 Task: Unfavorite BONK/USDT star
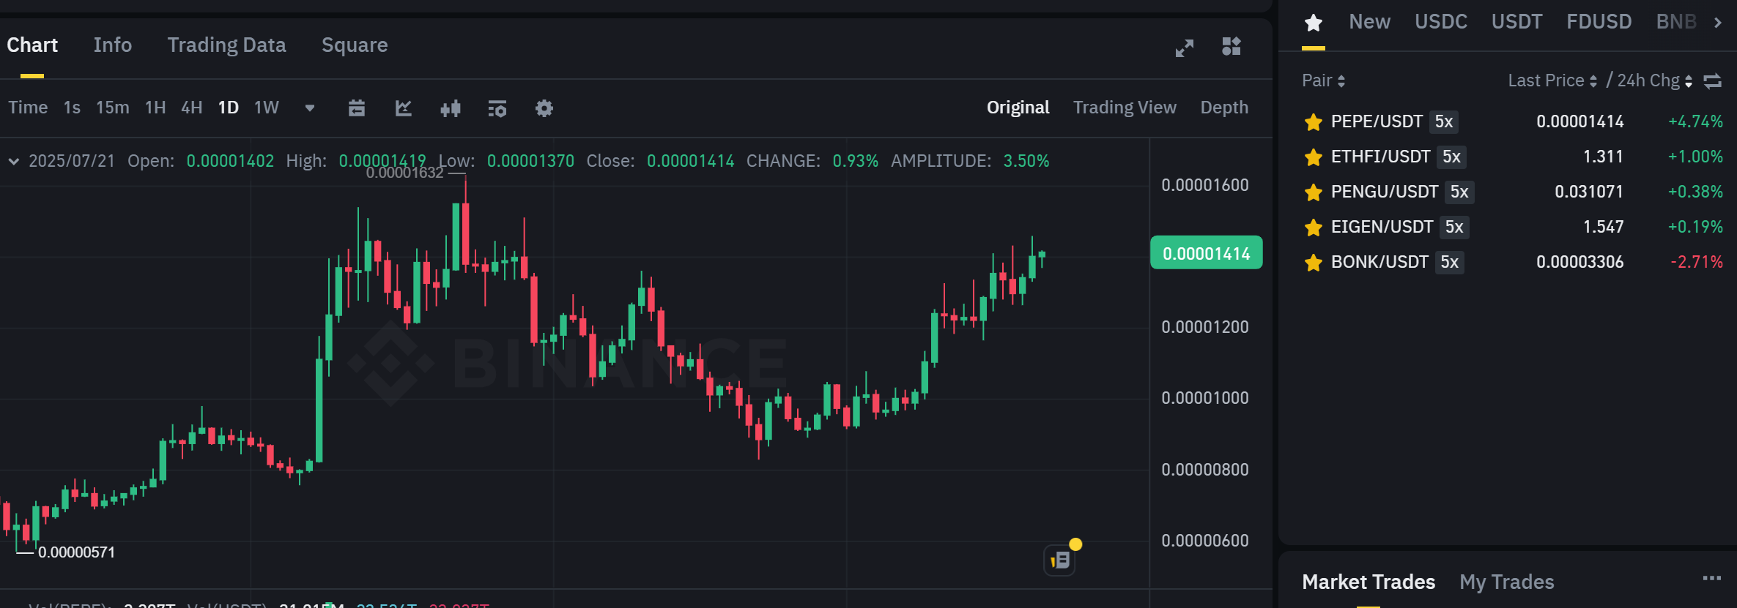click(x=1314, y=262)
